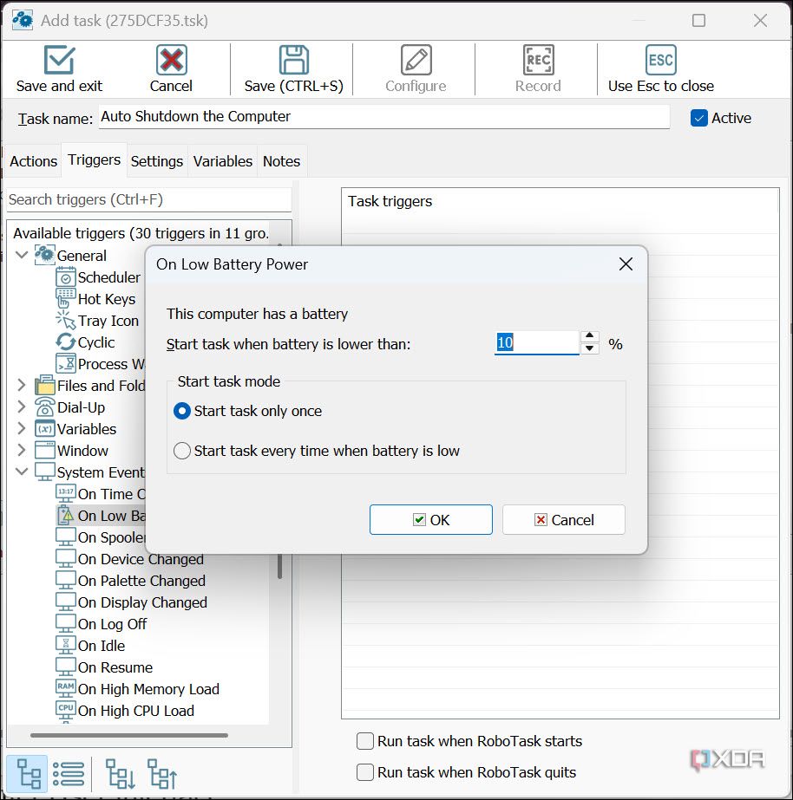Screen dimensions: 793x800
Task: Click the first tree-view icon at bottom left
Action: coord(28,771)
